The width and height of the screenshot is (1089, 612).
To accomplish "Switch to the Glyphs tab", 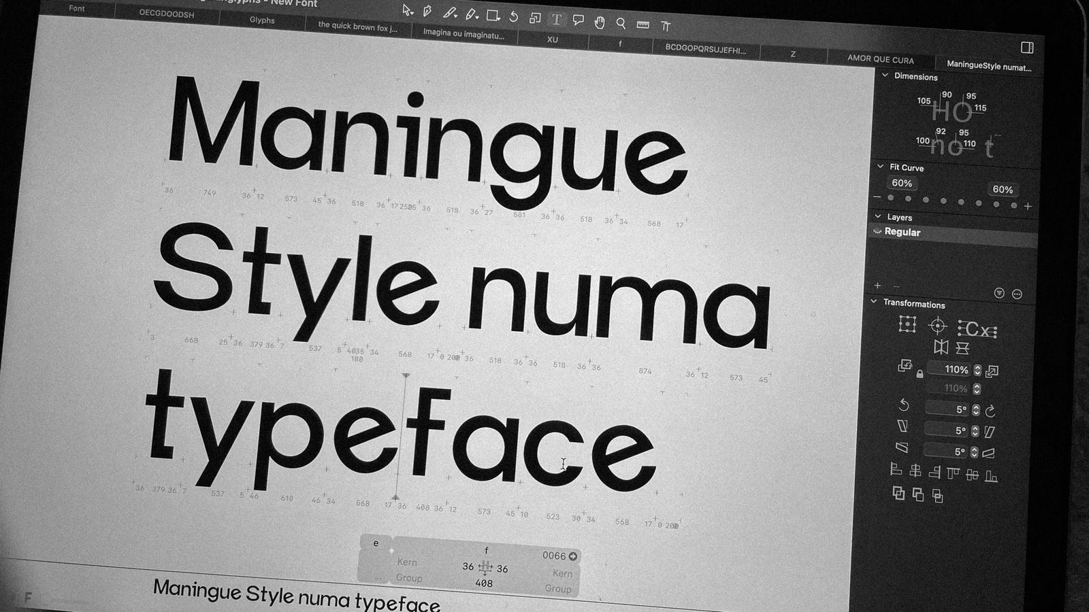I will [262, 20].
